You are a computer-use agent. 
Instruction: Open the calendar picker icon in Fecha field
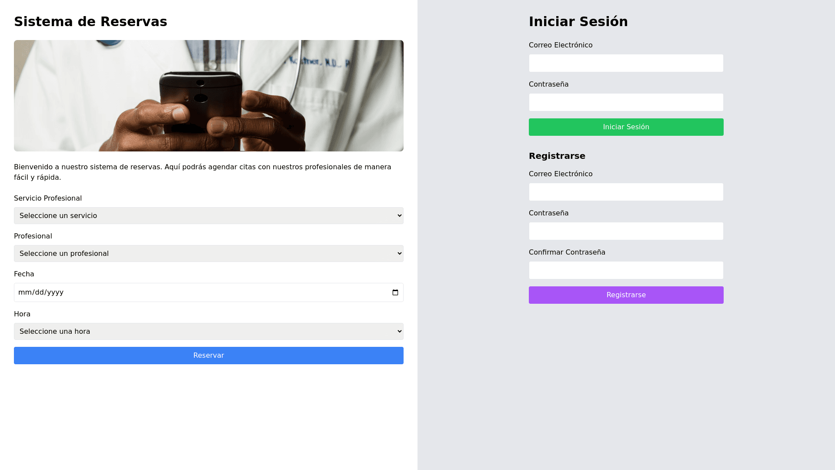[395, 292]
